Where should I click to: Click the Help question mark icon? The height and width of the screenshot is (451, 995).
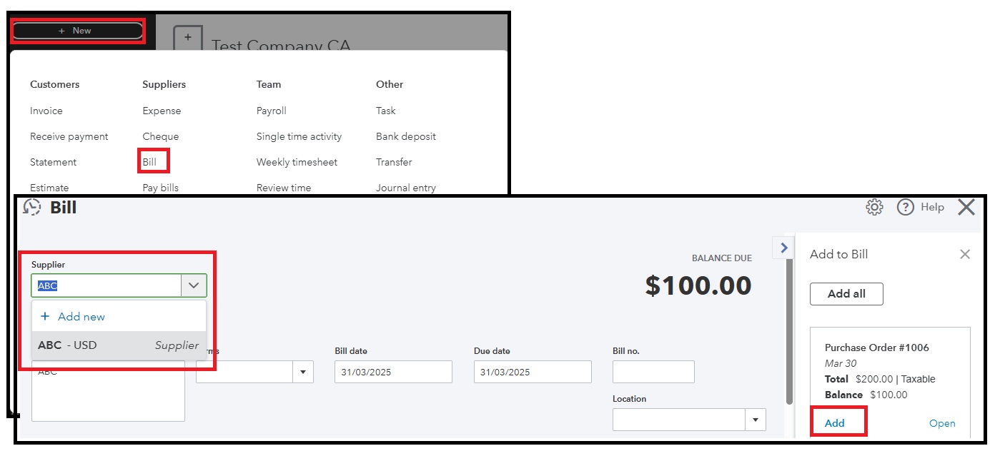click(906, 208)
